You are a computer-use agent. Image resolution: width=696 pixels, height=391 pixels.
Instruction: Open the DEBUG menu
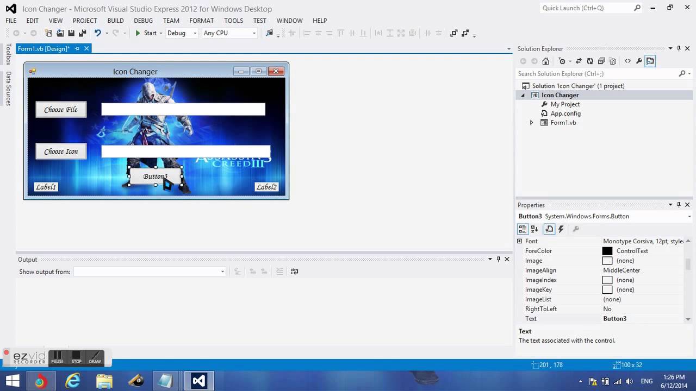pos(144,21)
